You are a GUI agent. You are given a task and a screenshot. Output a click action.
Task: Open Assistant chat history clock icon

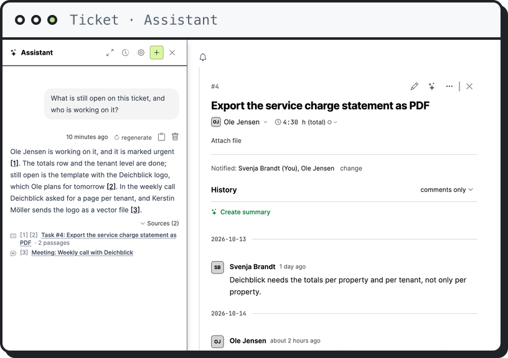tap(125, 53)
